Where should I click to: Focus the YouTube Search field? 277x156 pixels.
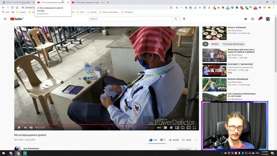click(x=130, y=19)
